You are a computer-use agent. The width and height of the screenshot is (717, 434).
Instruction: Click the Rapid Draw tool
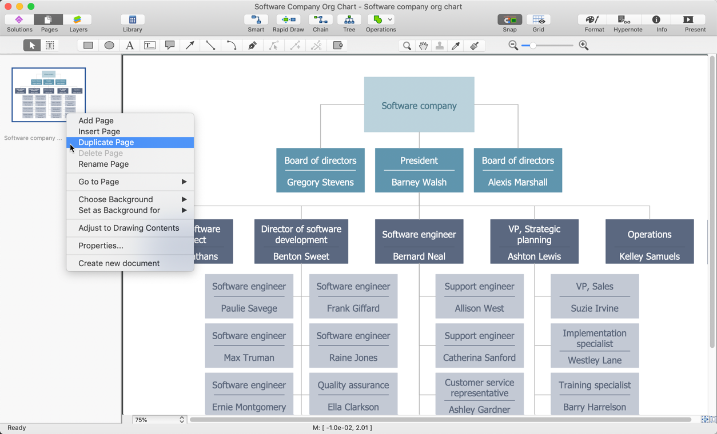tap(288, 23)
